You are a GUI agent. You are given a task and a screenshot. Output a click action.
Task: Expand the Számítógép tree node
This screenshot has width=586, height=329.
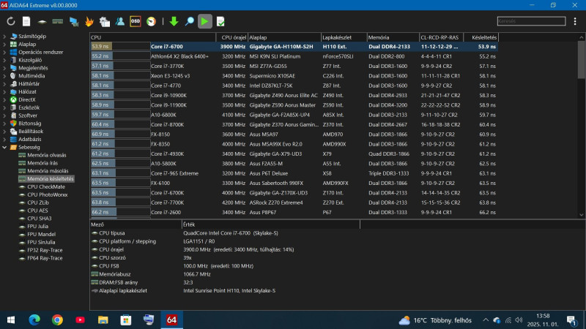pos(4,36)
